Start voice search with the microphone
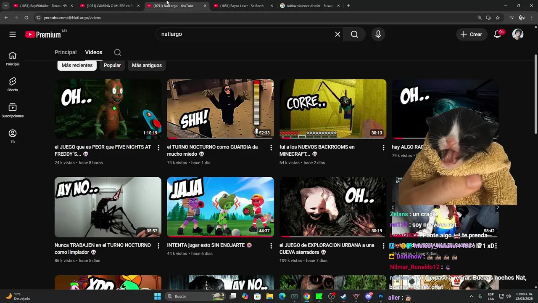This screenshot has width=538, height=303. [x=378, y=34]
